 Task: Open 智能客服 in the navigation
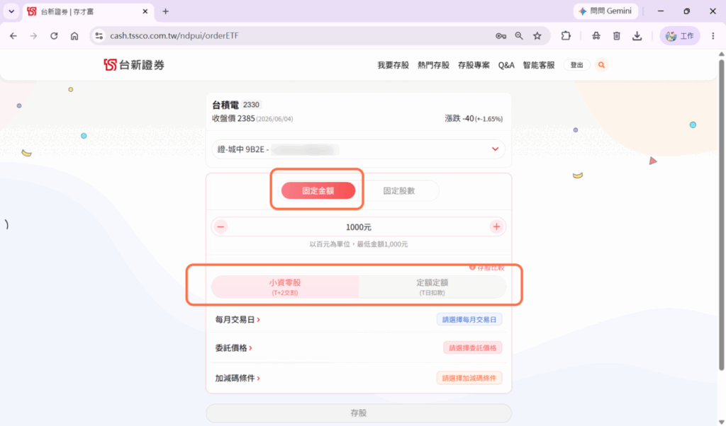(539, 65)
